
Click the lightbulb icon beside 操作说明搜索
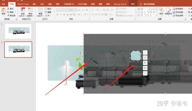[x=141, y=4]
